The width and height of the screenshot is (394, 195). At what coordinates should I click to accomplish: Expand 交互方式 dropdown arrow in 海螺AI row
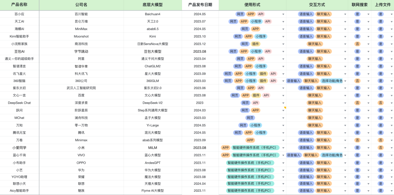[345, 29]
